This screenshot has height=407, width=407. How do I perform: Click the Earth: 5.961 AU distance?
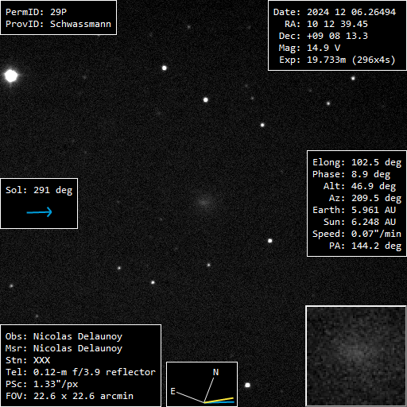pyautogui.click(x=354, y=210)
